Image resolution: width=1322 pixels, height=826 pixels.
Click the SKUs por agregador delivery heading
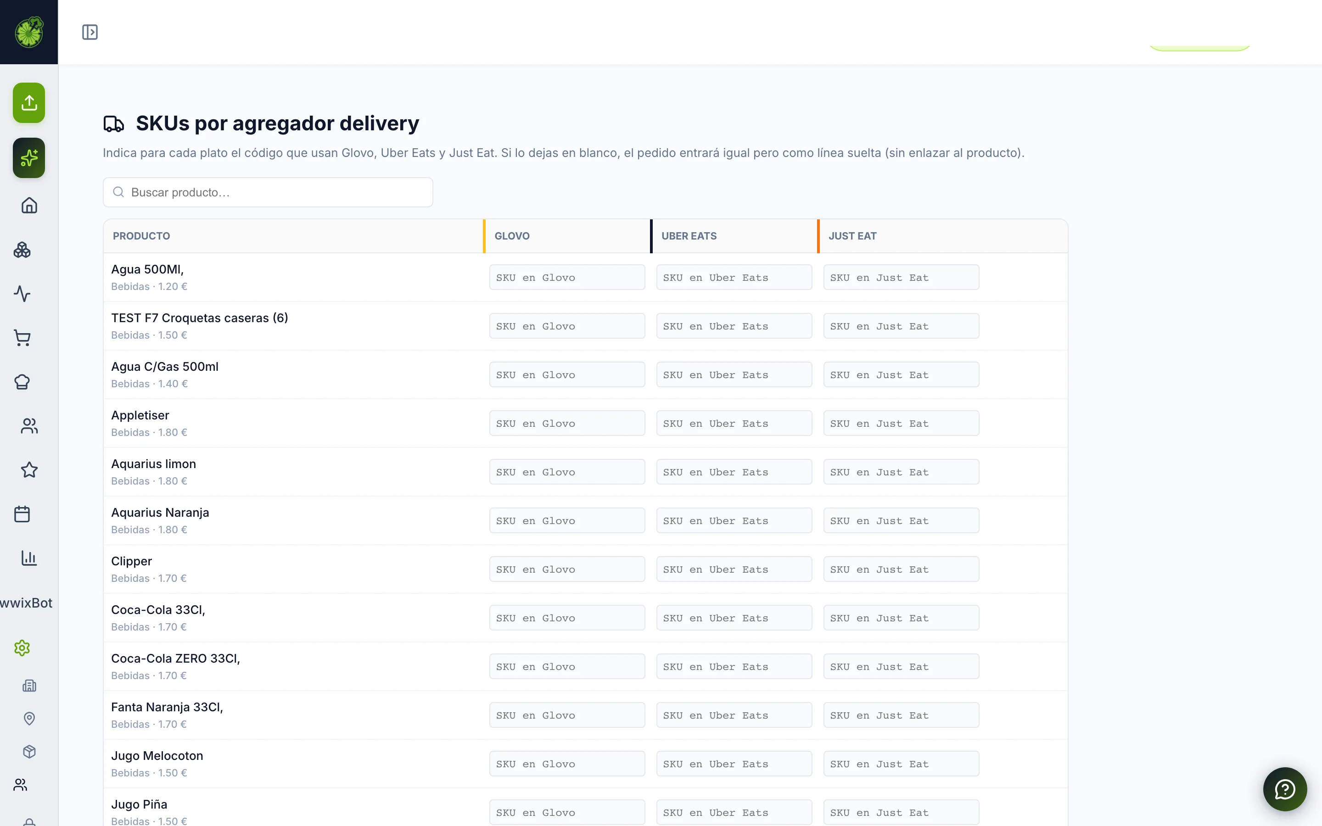[278, 123]
